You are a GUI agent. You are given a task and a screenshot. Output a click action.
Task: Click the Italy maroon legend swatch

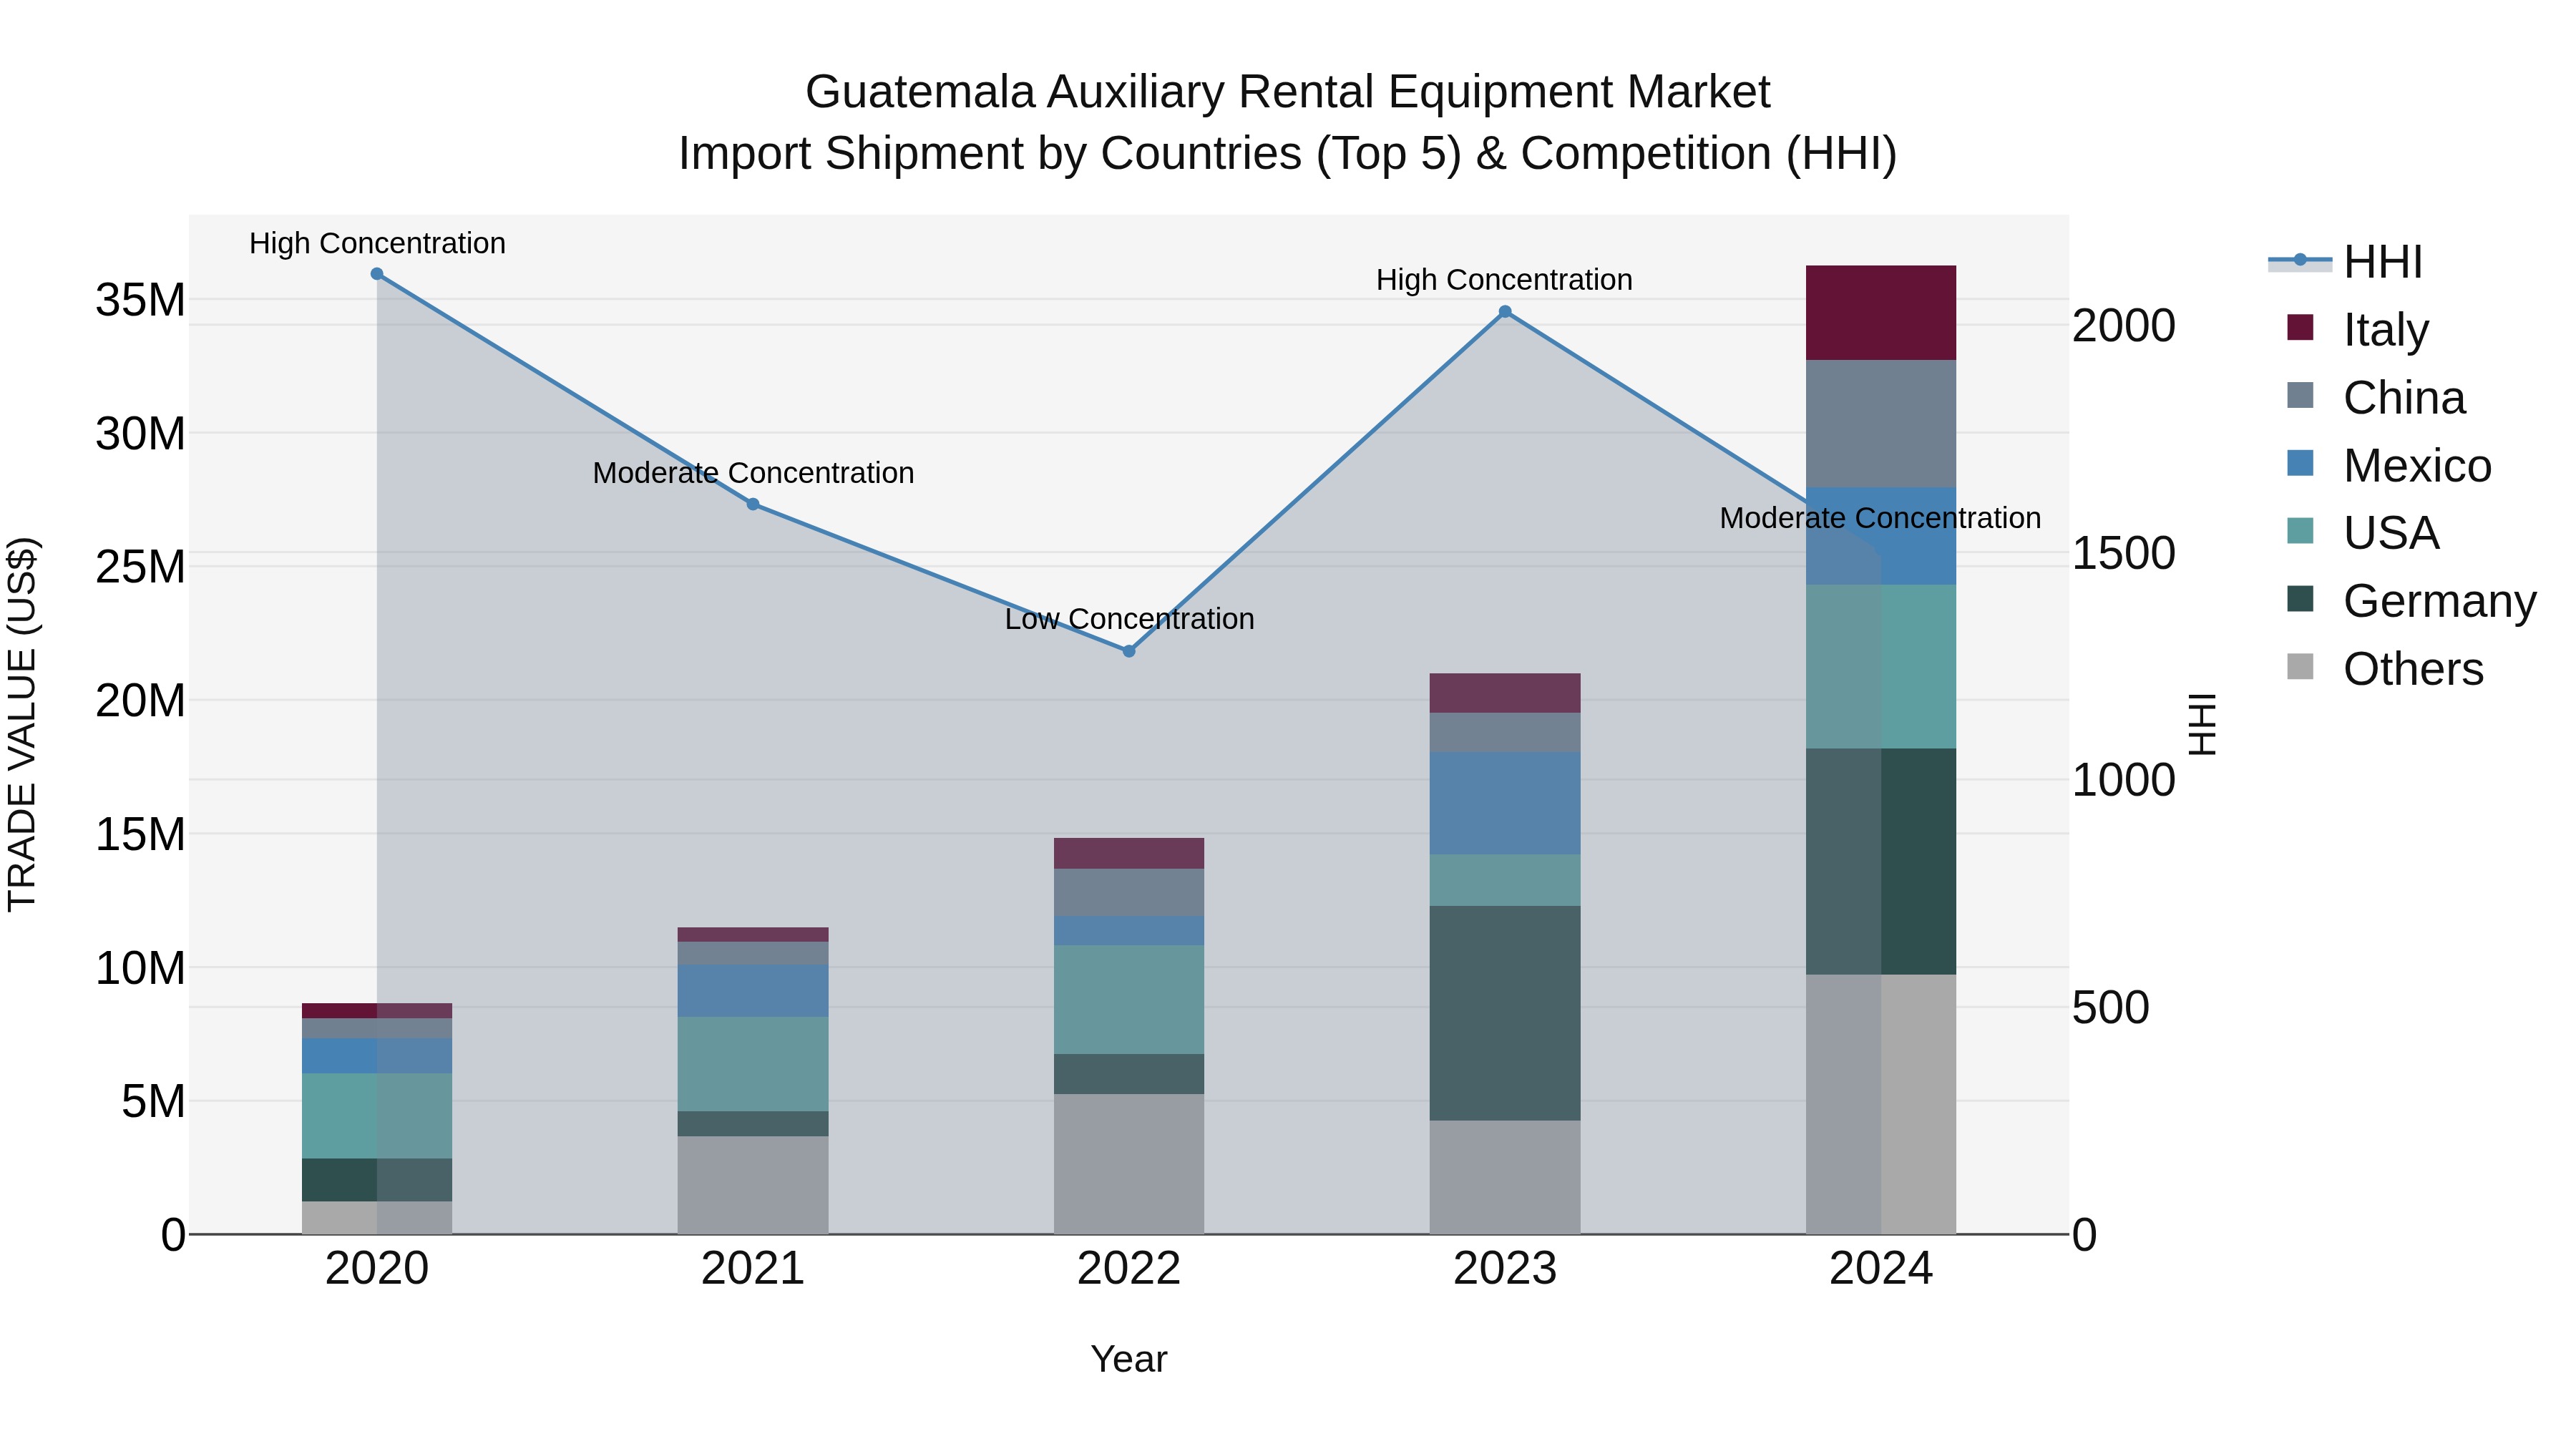2300,328
